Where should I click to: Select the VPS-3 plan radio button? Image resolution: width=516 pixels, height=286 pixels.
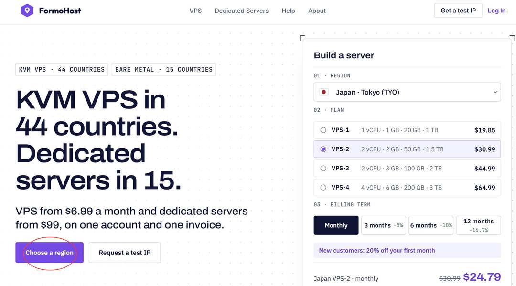click(323, 169)
